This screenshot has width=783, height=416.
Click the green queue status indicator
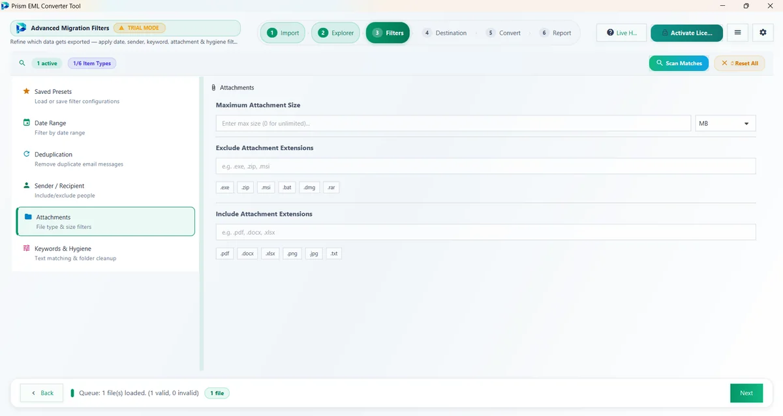(72, 393)
